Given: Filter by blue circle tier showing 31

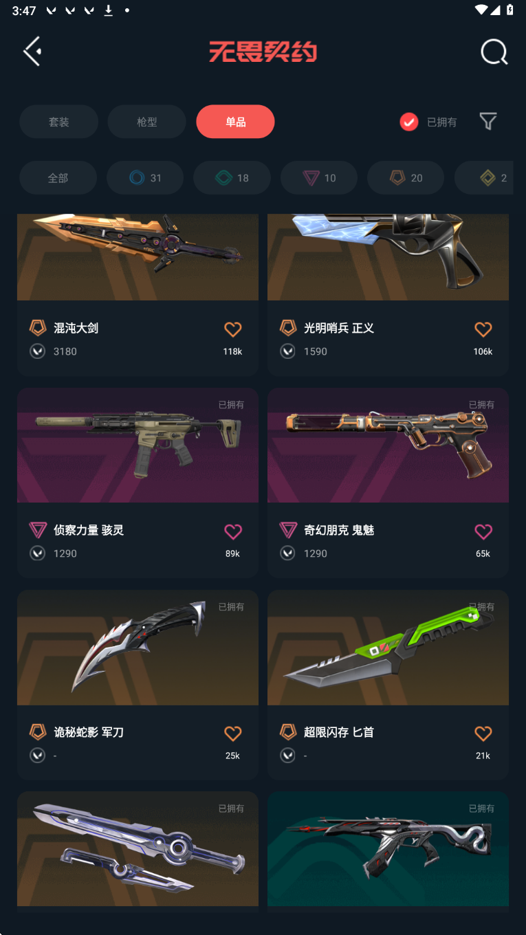Looking at the screenshot, I should [x=145, y=178].
